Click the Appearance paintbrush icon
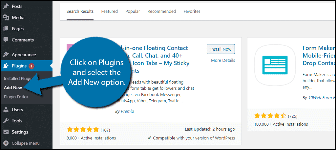Image resolution: width=336 pixels, height=150 pixels. click(x=6, y=55)
